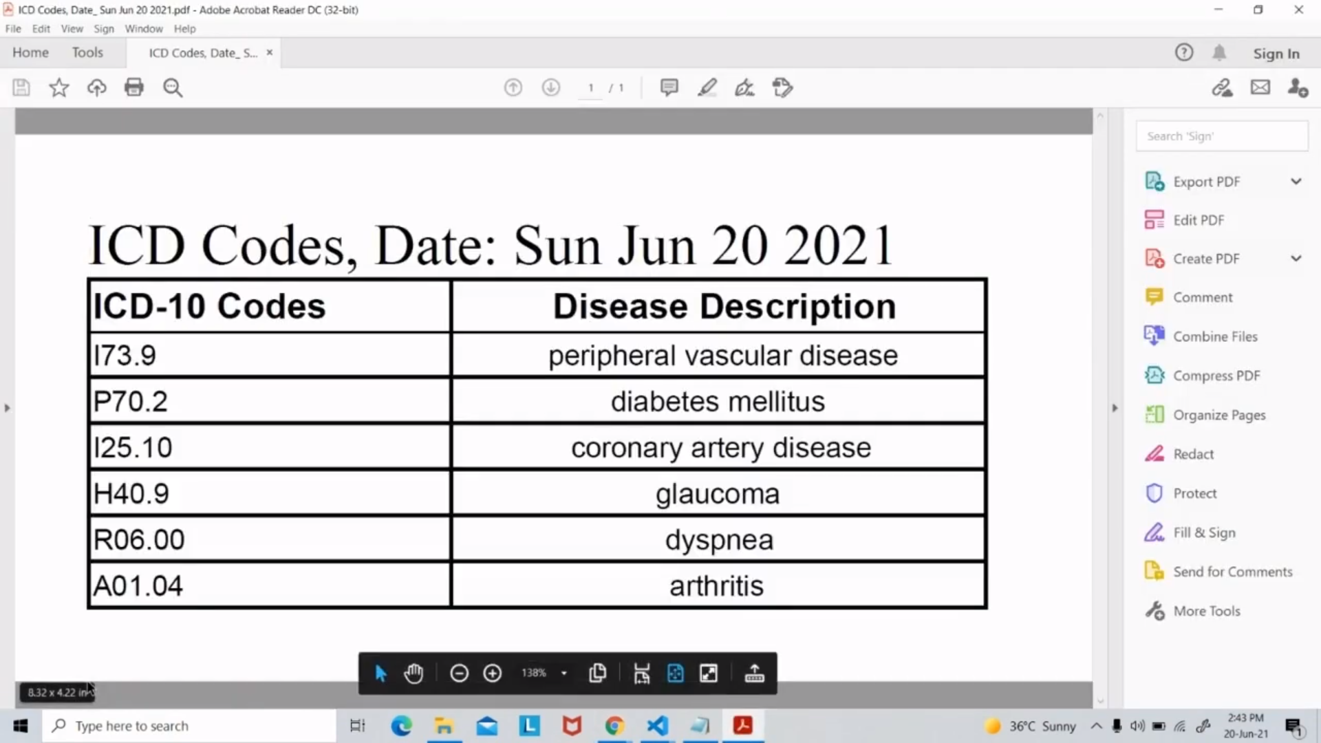Image resolution: width=1321 pixels, height=743 pixels.
Task: Click the zoom in plus button
Action: click(x=493, y=673)
